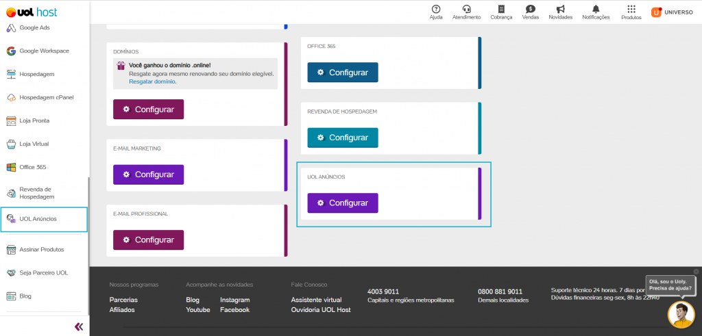Click the Office 365 sidebar icon
This screenshot has width=702, height=336.
point(11,167)
